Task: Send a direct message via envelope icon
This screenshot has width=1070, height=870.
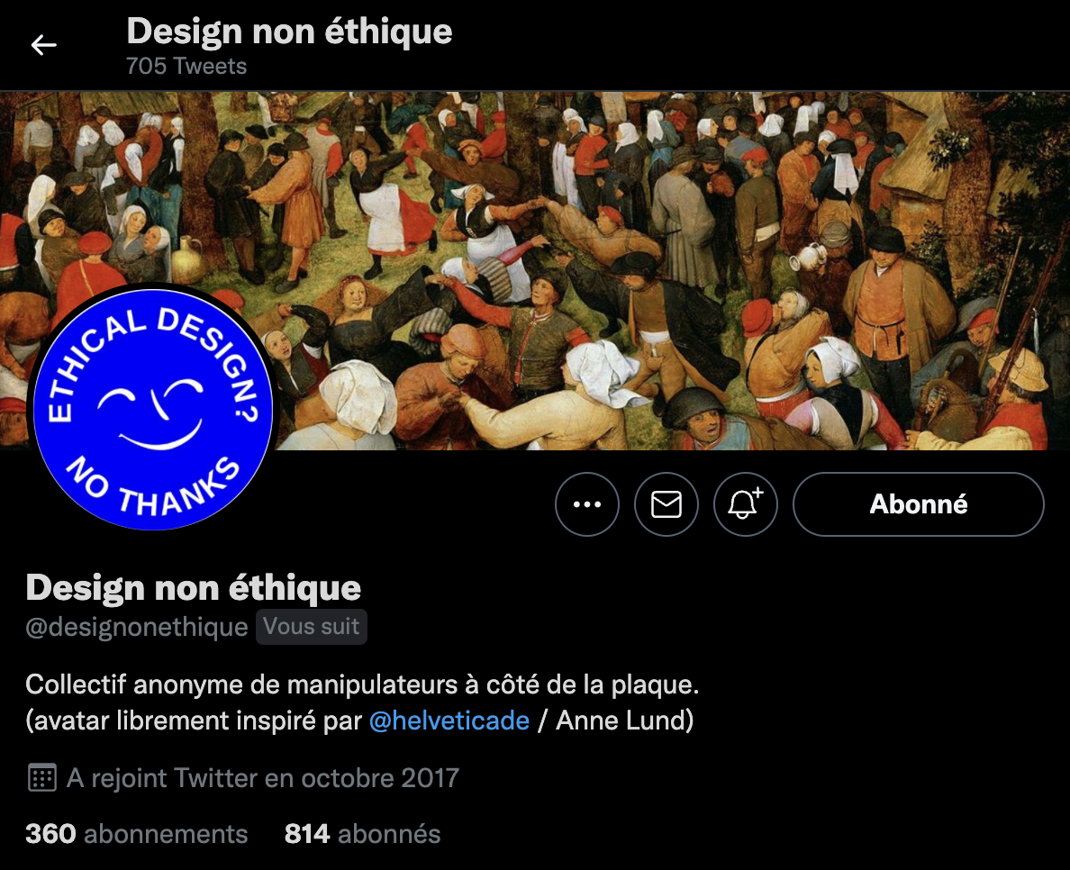Action: pos(666,504)
